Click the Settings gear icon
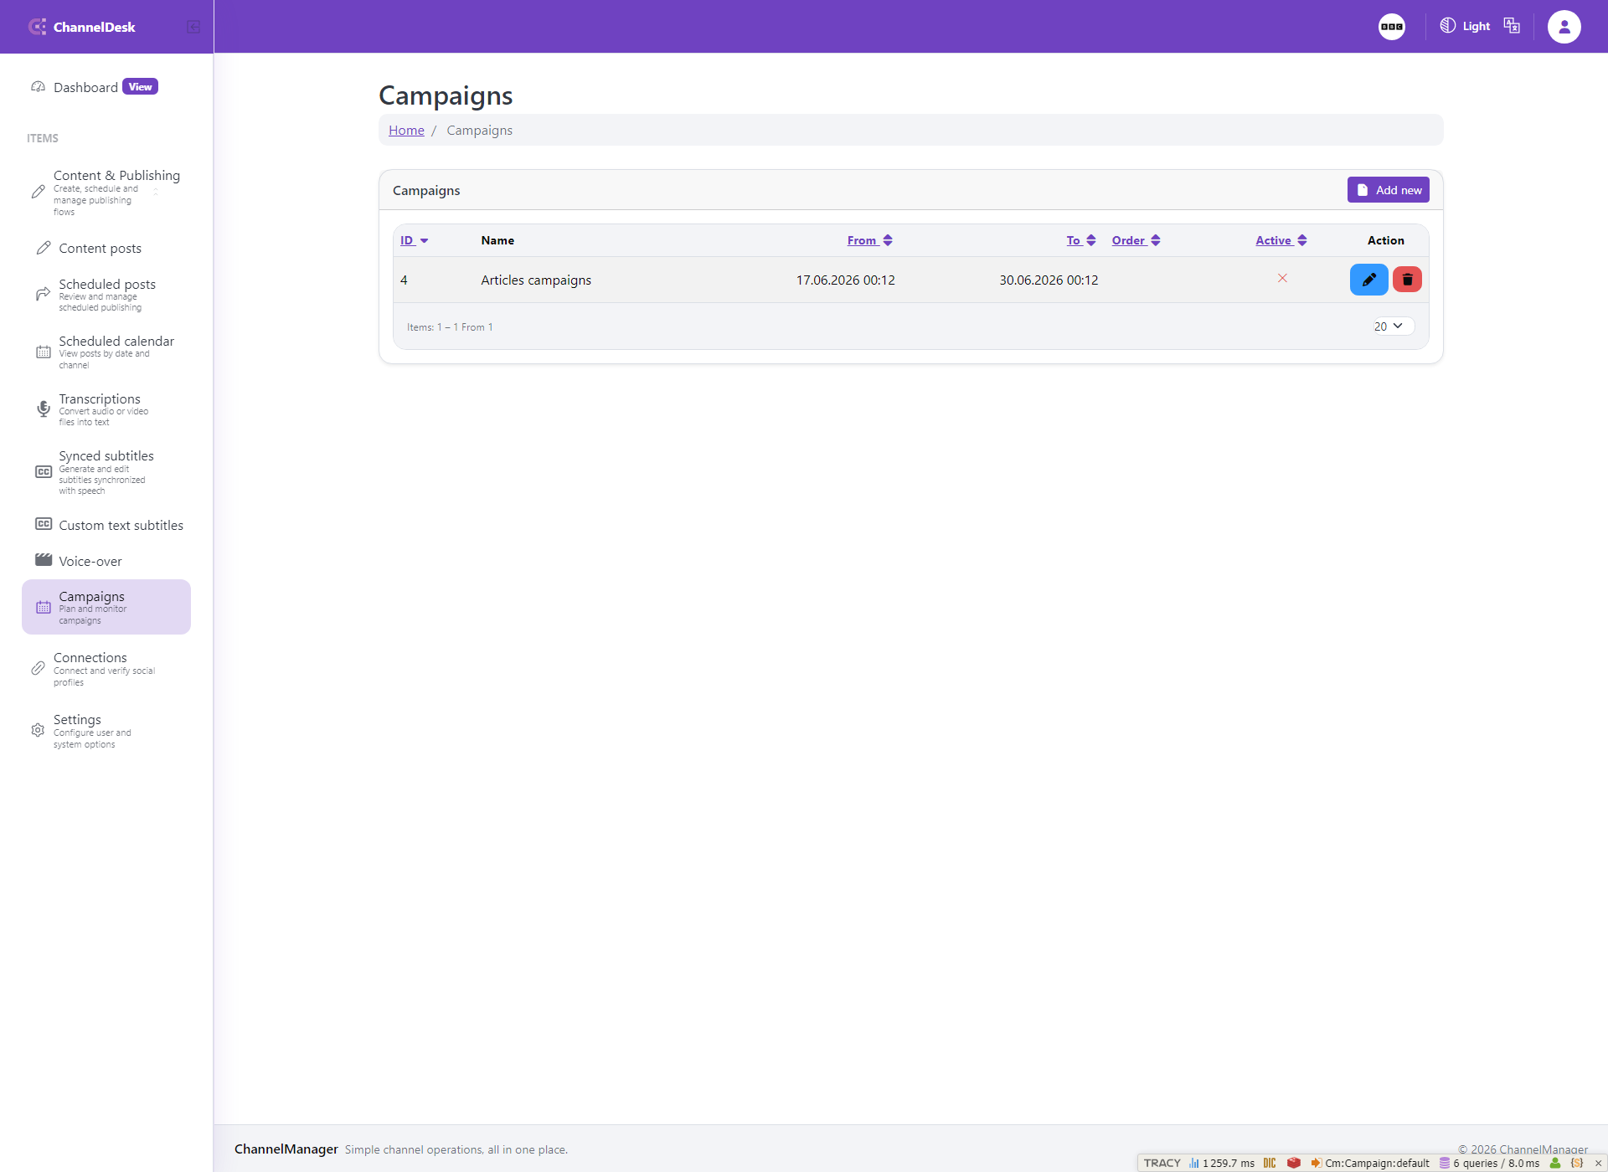The image size is (1608, 1172). [x=38, y=730]
